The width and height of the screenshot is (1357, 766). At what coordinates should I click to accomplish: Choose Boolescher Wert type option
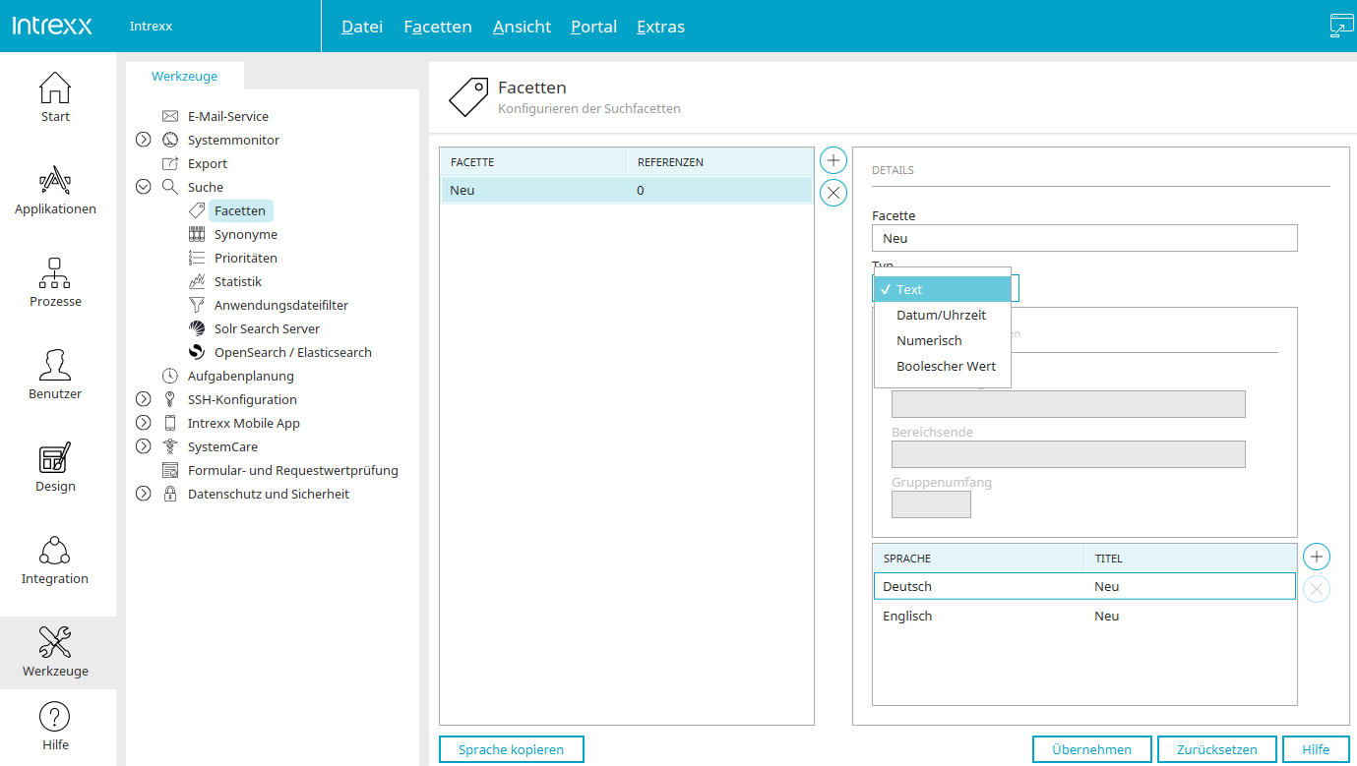946,367
